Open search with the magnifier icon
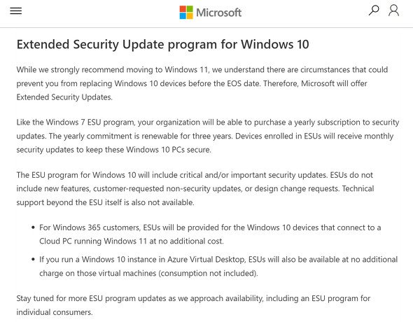Screen dimensions: 413x322 click(374, 10)
